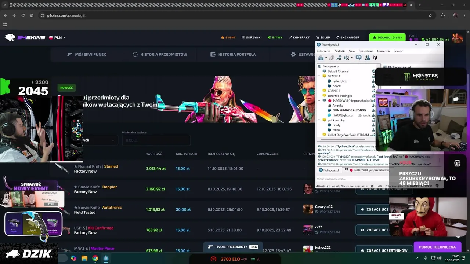
Task: Toggle TeamSpeak activate microphone icon
Action: tap(332, 58)
